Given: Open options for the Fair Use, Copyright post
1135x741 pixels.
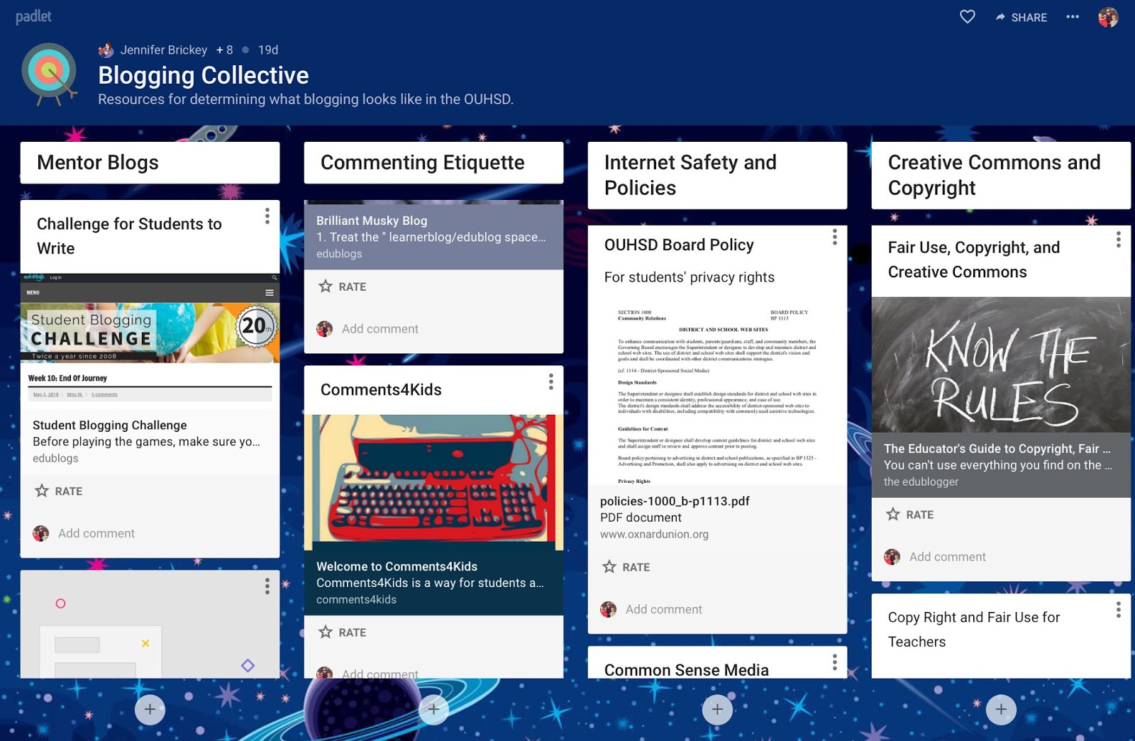Looking at the screenshot, I should 1119,240.
